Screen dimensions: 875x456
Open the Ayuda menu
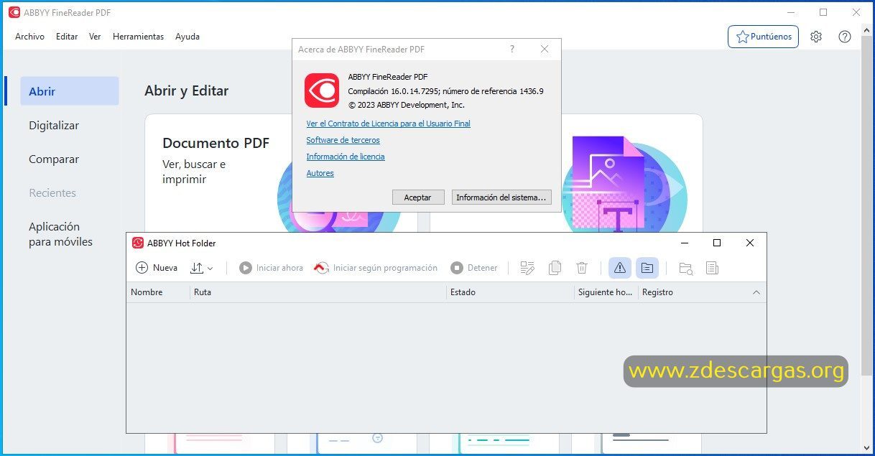187,37
